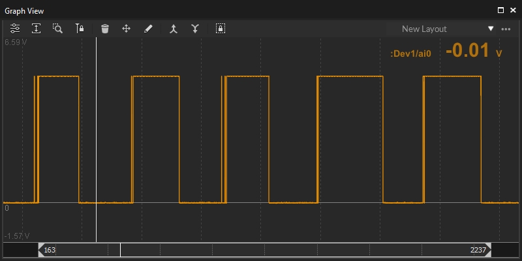This screenshot has width=522, height=261.
Task: Maximize the Graph View panel
Action: (x=500, y=10)
